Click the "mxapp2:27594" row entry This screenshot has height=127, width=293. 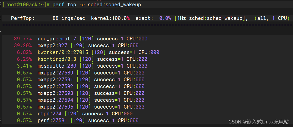55,100
